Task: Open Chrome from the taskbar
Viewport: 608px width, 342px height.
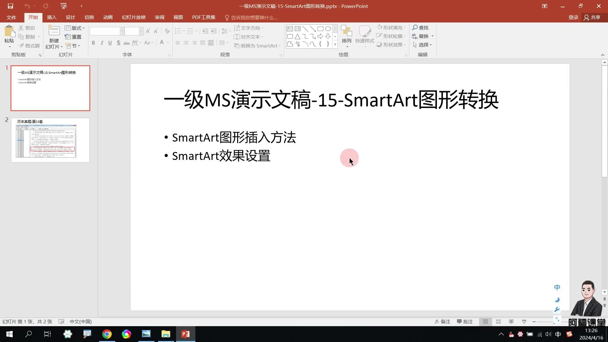Action: [107, 334]
